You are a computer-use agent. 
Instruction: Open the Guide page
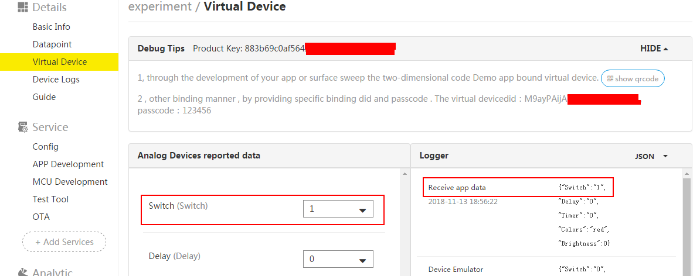pyautogui.click(x=45, y=97)
